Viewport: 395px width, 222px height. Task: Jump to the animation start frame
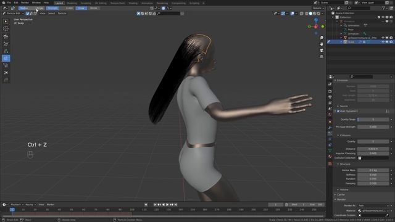(155, 205)
